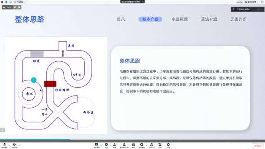This screenshot has width=265, height=149.
Task: Open the settings gear icon
Action: [x=168, y=145]
